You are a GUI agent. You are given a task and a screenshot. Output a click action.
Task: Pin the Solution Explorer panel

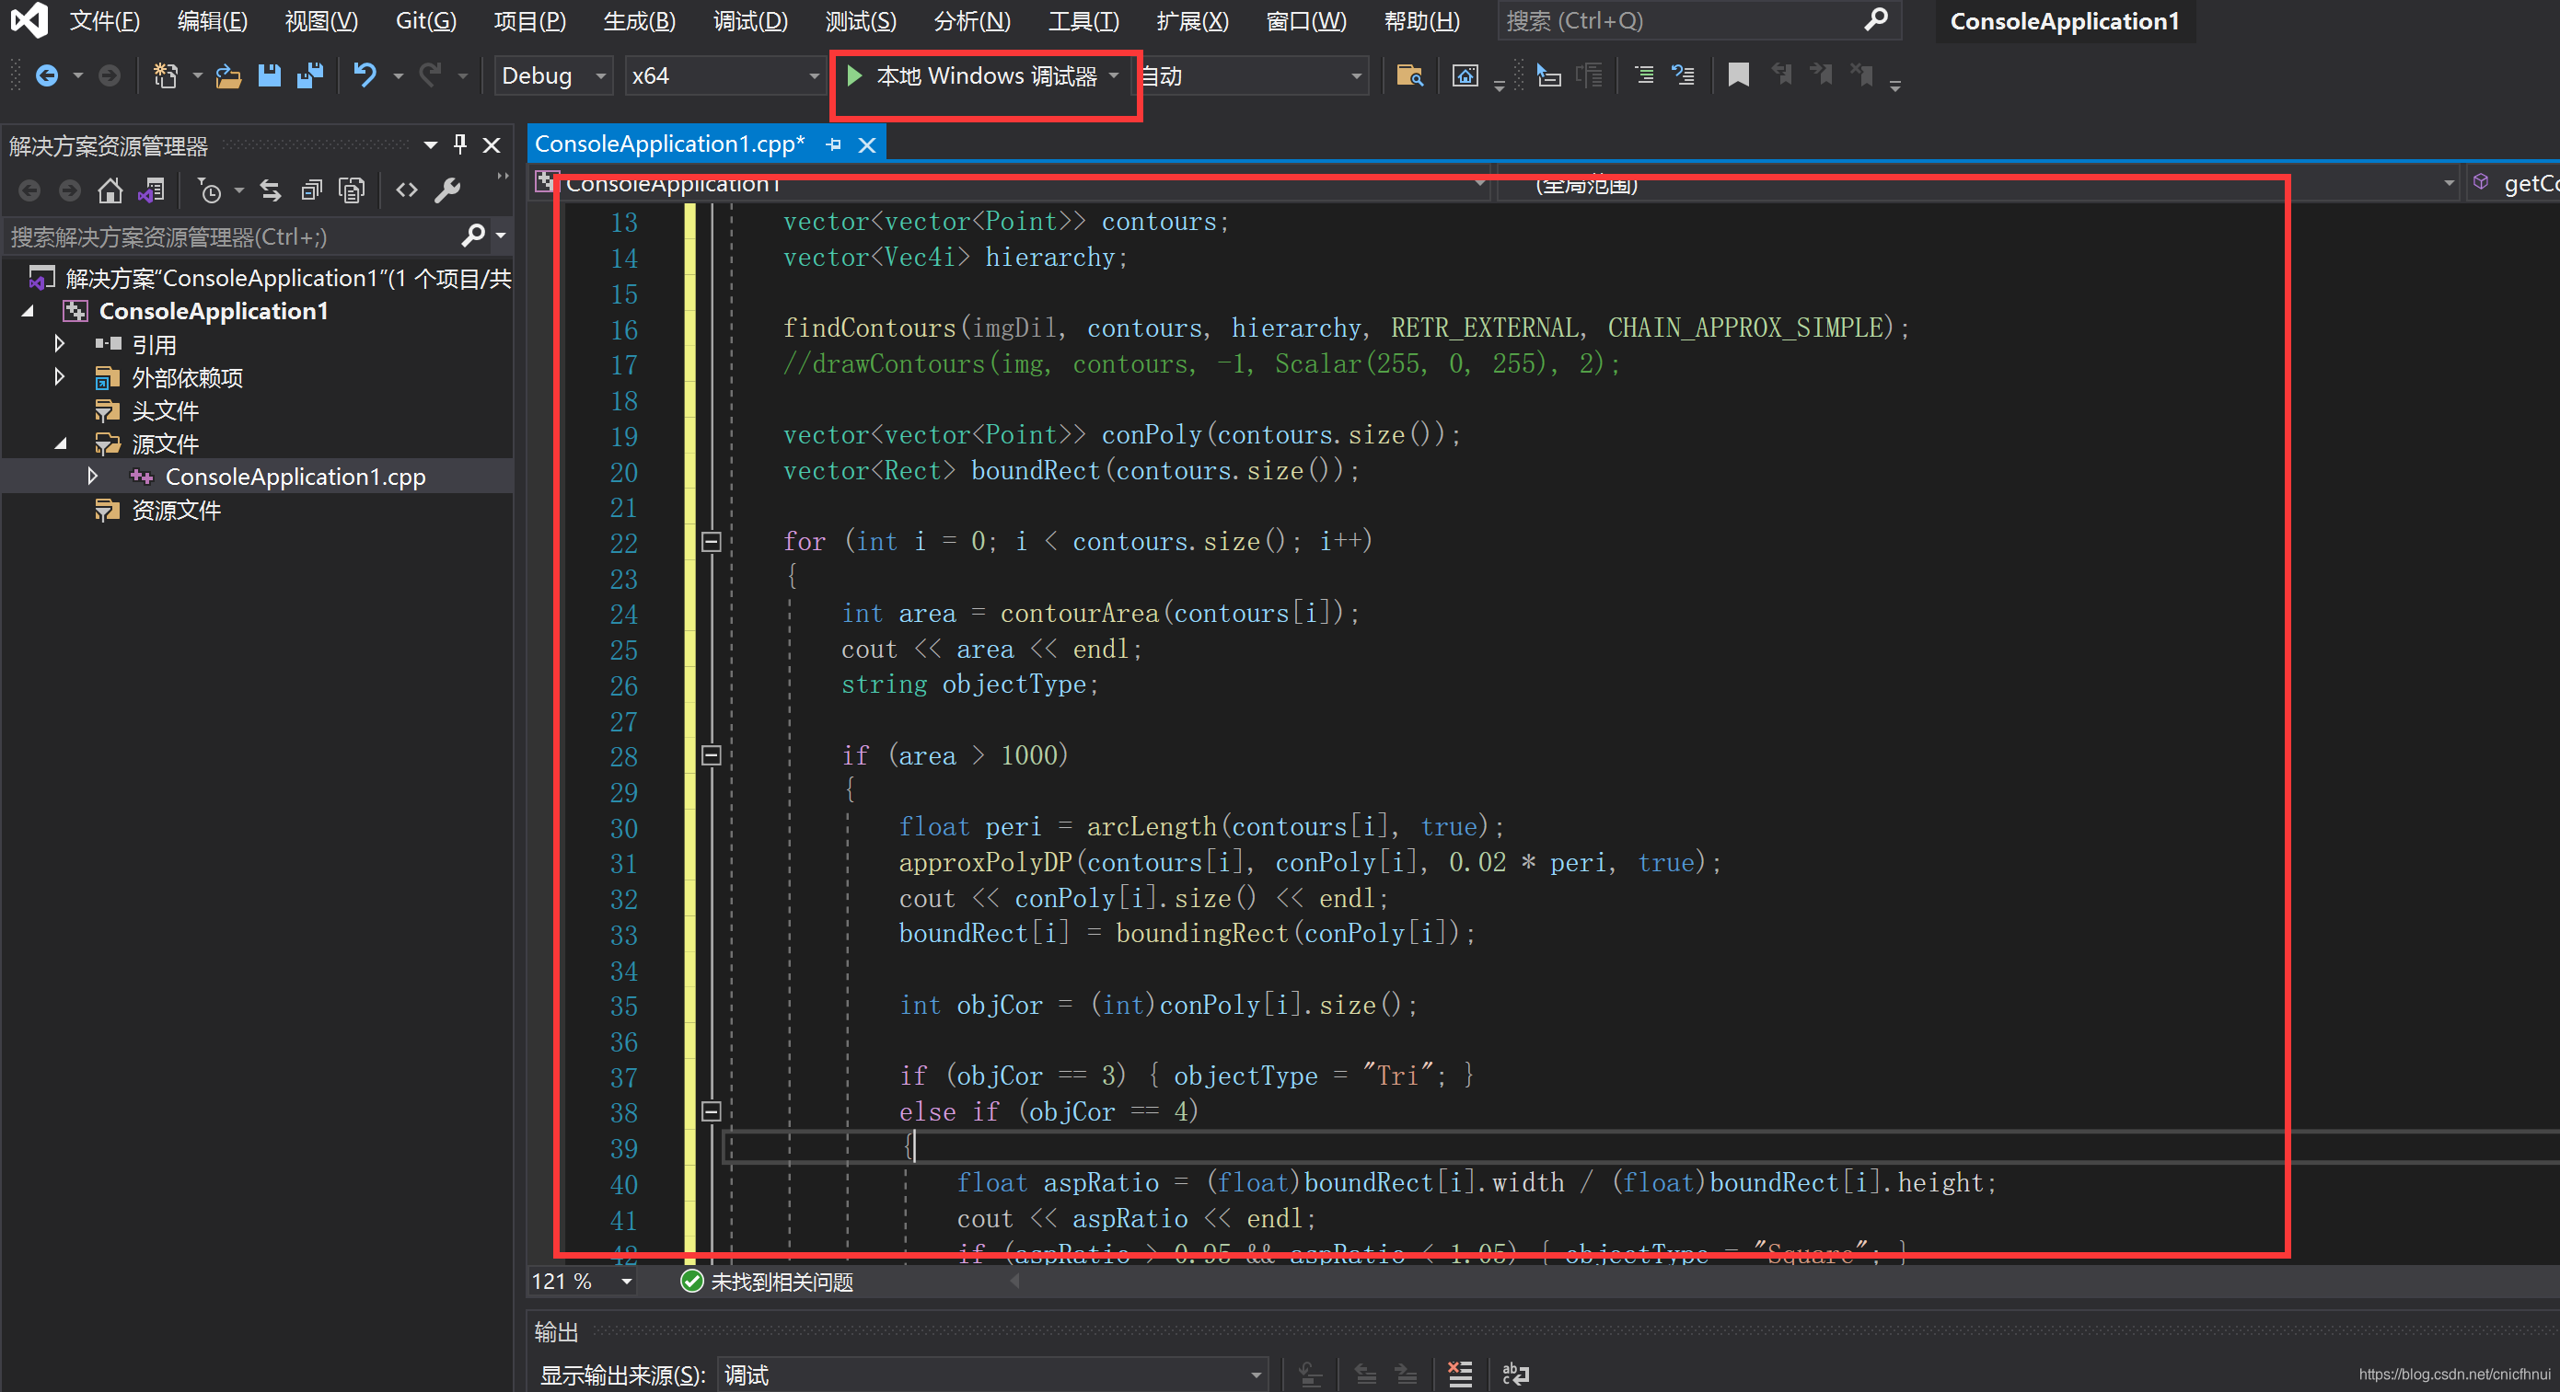459,145
